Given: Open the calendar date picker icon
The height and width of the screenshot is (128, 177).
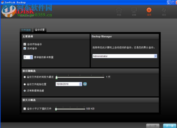Looking at the screenshot, I should (85, 84).
